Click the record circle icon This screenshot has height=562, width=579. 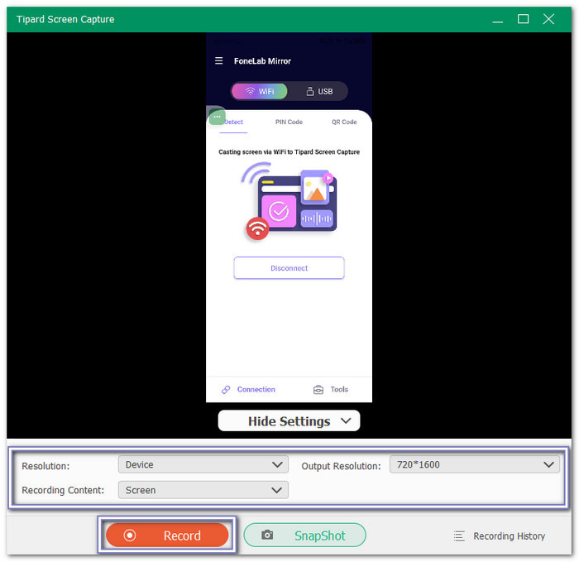coord(130,535)
